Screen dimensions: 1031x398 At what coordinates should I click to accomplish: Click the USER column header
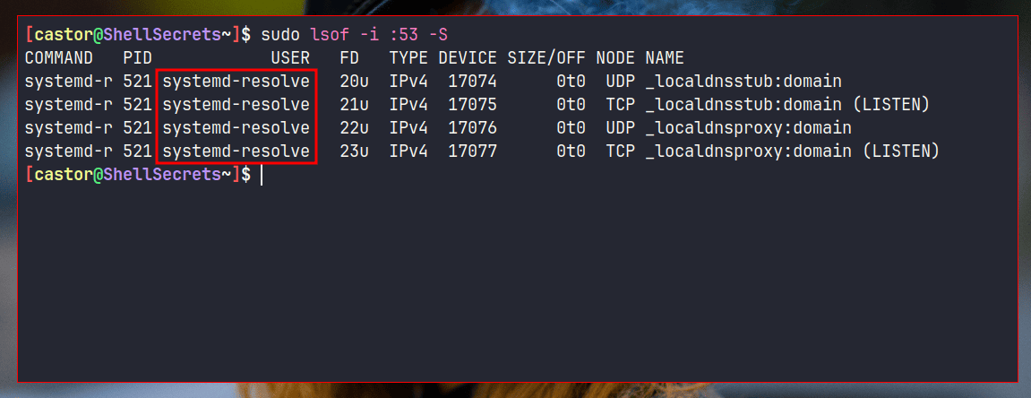click(x=289, y=58)
